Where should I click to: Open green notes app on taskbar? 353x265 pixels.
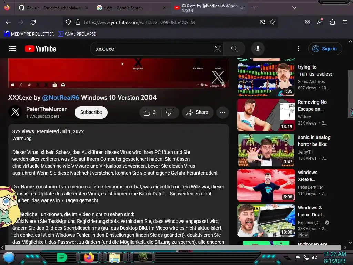tap(62, 257)
